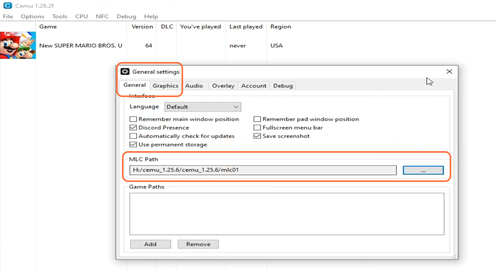This screenshot has height=272, width=496.
Task: Click the You've played column header
Action: pyautogui.click(x=200, y=26)
